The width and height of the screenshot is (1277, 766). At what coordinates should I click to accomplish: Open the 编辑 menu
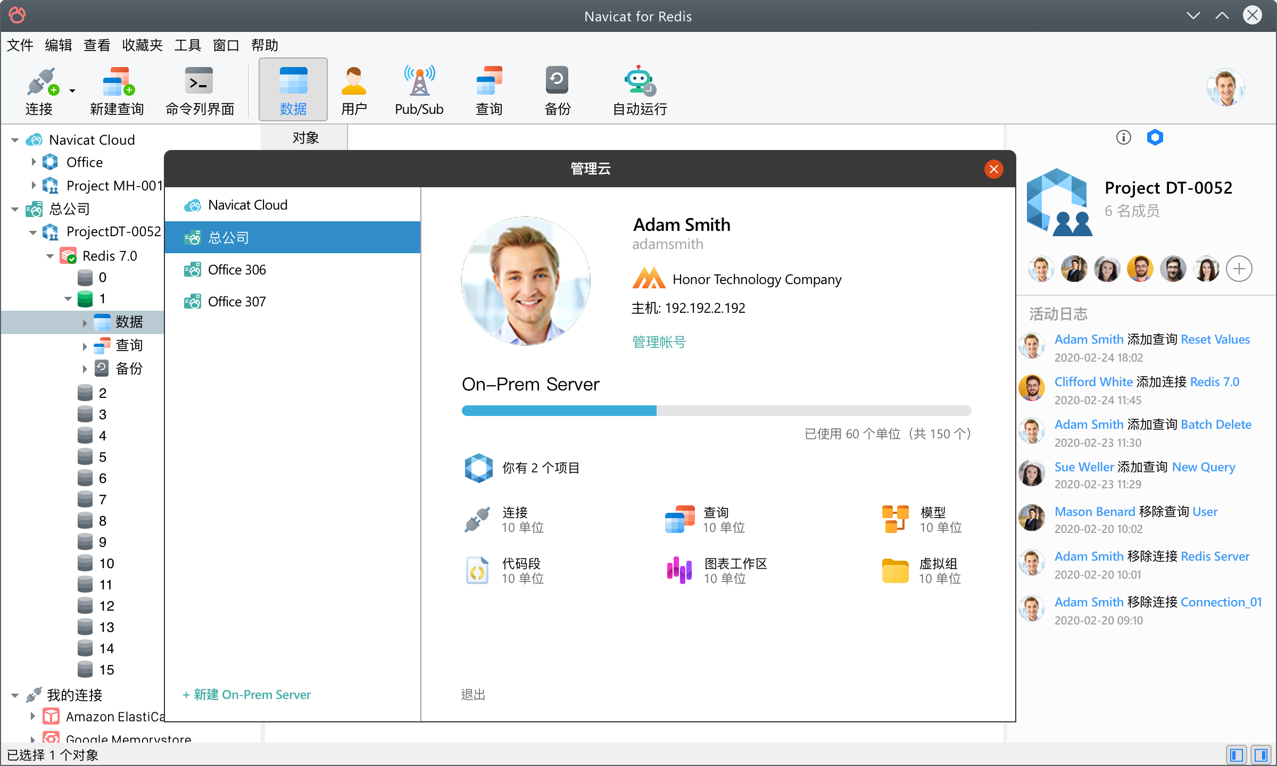tap(59, 45)
